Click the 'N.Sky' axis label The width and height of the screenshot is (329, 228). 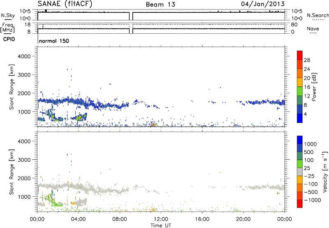(x=8, y=15)
